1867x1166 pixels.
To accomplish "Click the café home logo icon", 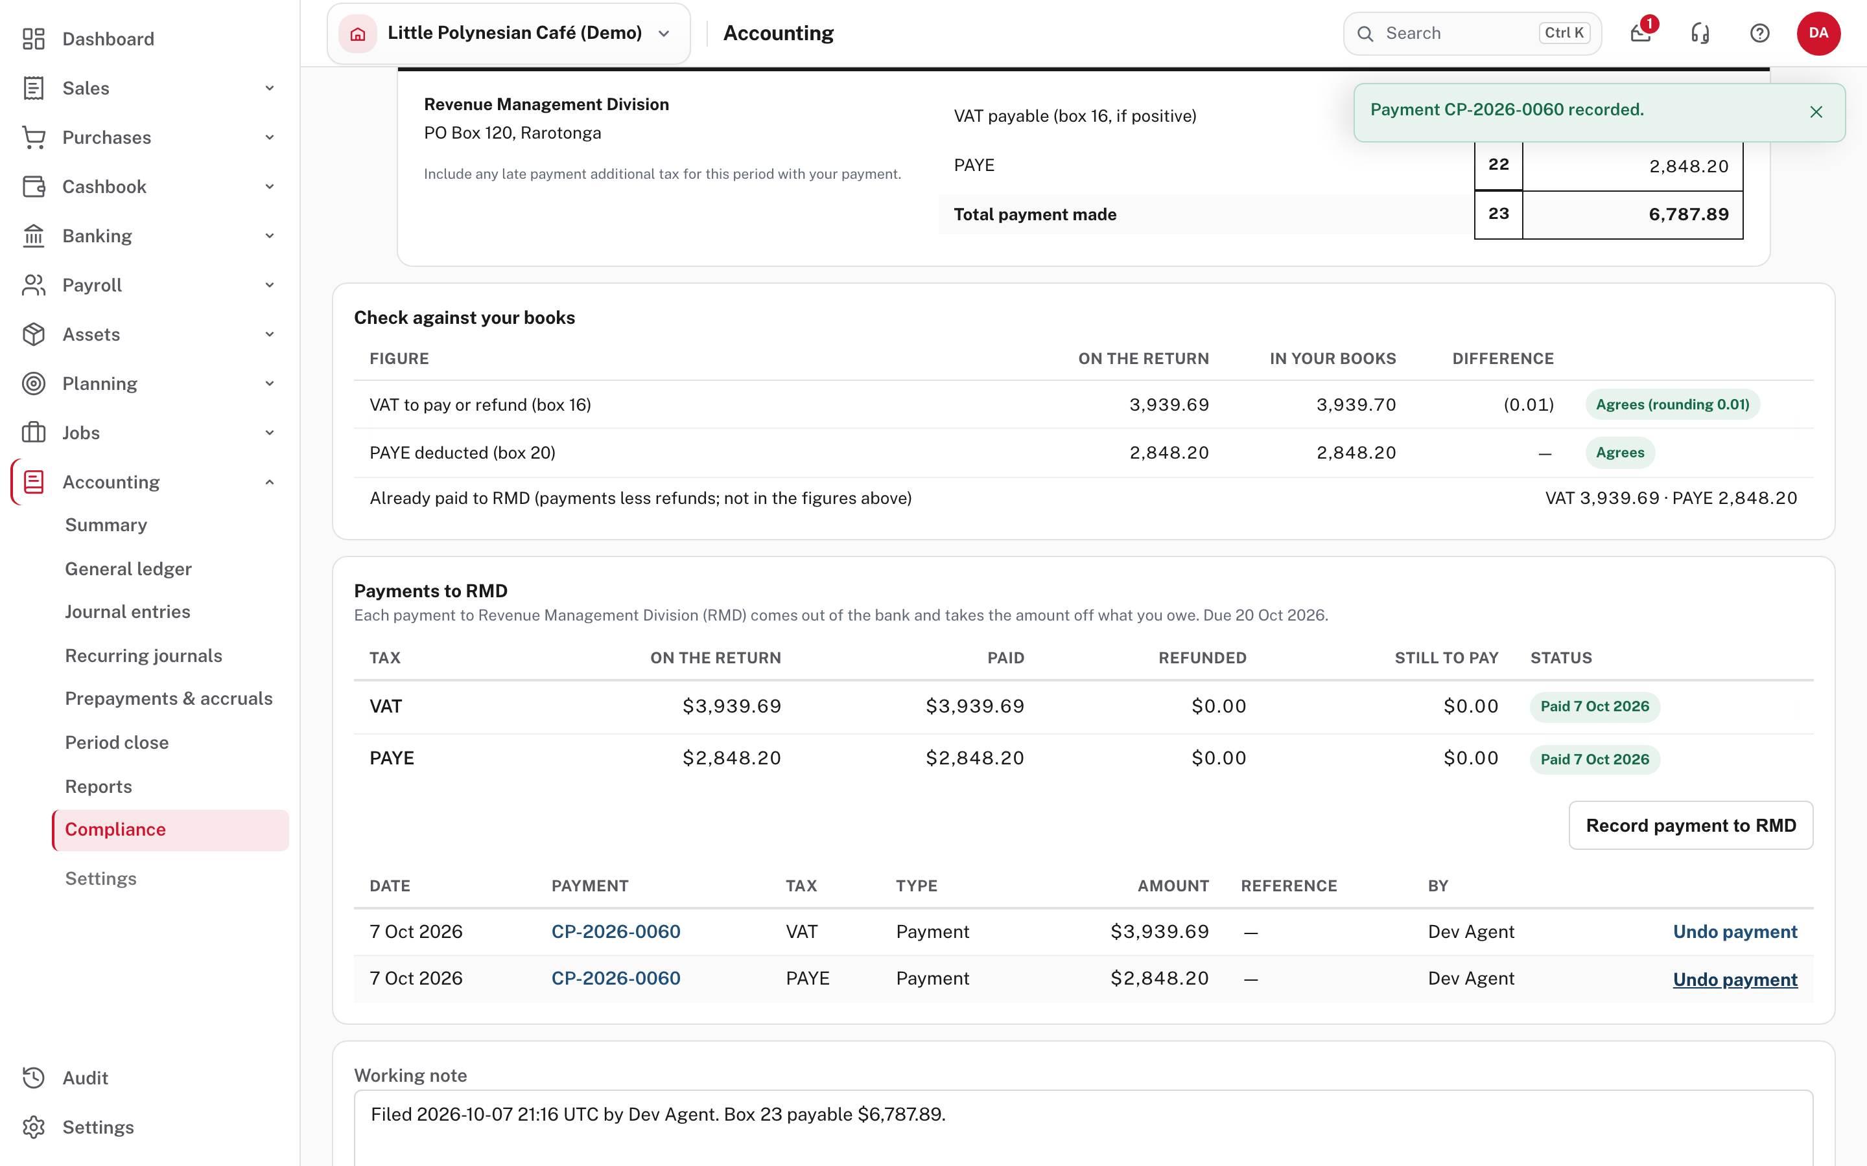I will [357, 33].
